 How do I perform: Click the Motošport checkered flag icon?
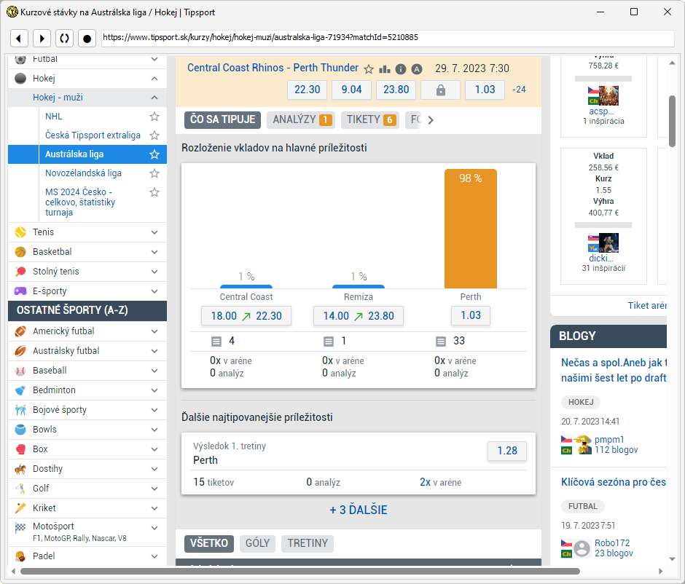(x=20, y=528)
